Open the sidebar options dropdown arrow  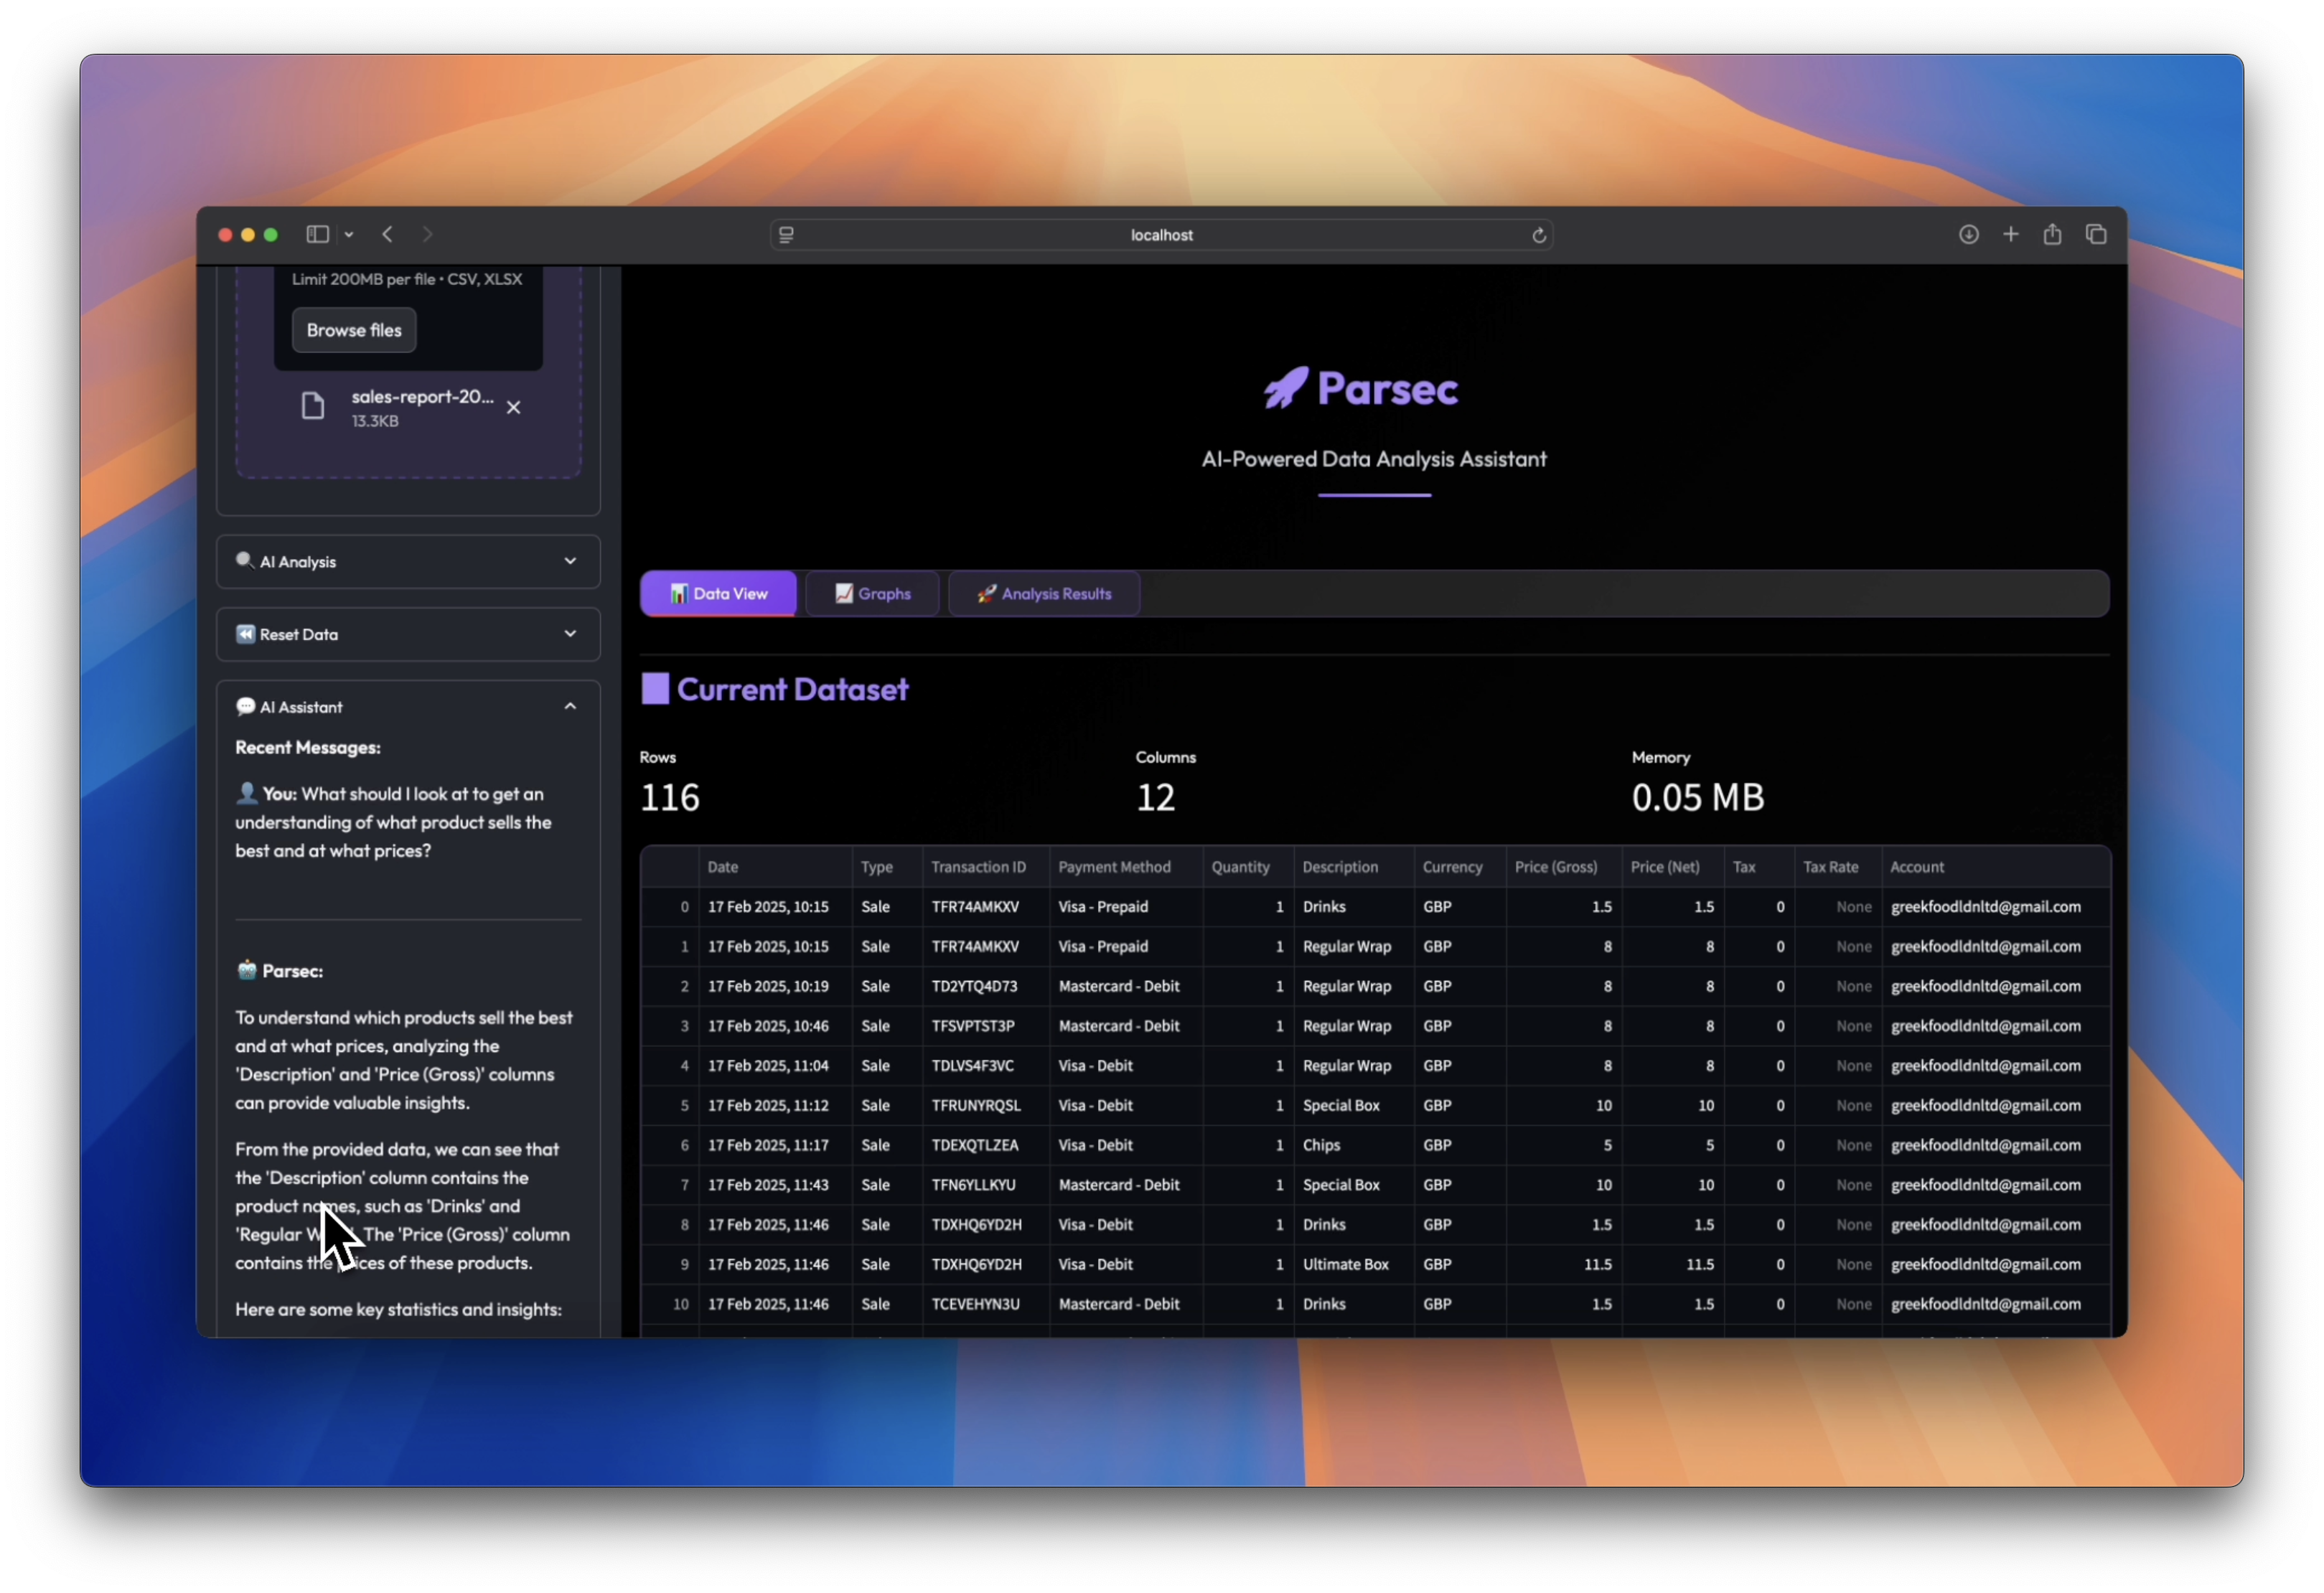pos(349,234)
